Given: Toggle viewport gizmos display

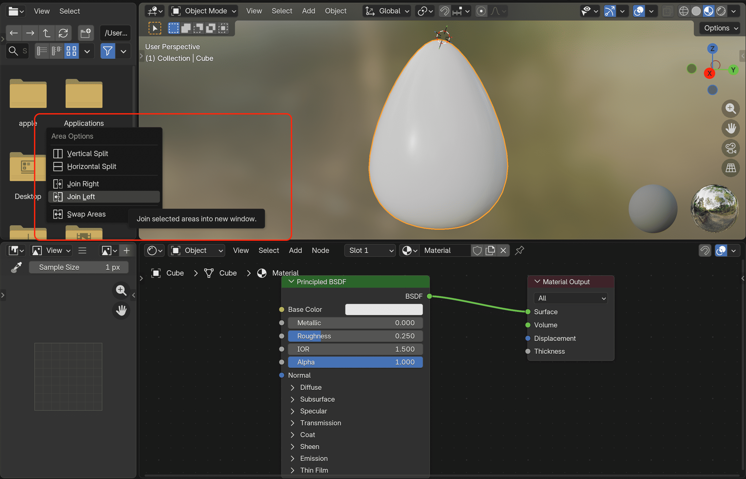Looking at the screenshot, I should pyautogui.click(x=610, y=11).
